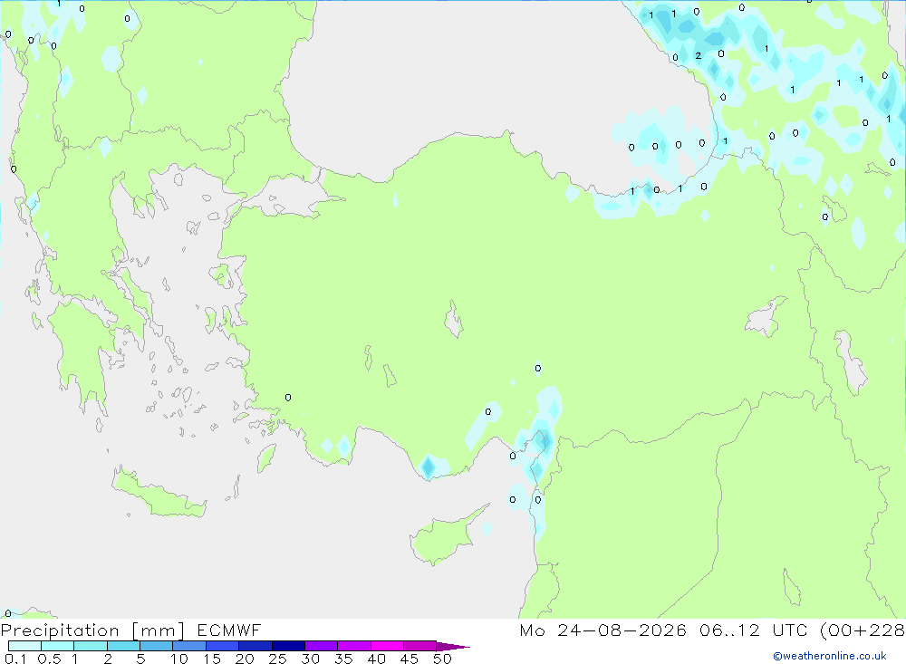Image resolution: width=906 pixels, height=664 pixels.
Task: Click the "25" legend scale label
Action: pyautogui.click(x=278, y=659)
